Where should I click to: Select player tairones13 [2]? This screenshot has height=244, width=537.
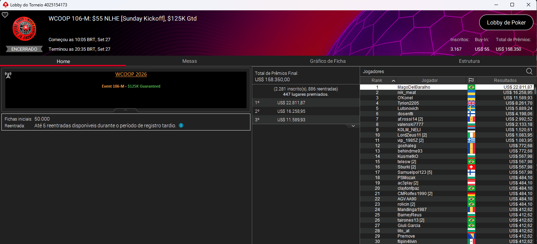pyautogui.click(x=447, y=220)
